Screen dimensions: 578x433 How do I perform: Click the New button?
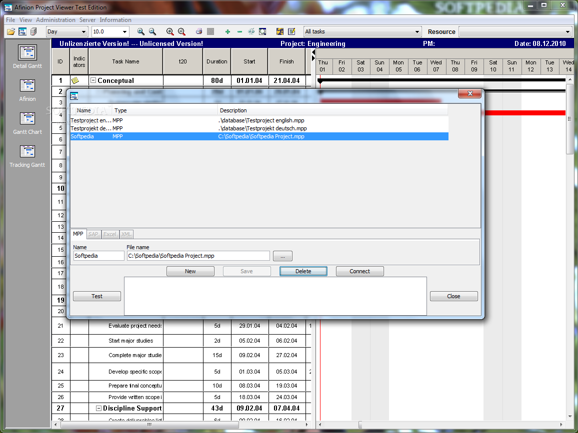190,271
